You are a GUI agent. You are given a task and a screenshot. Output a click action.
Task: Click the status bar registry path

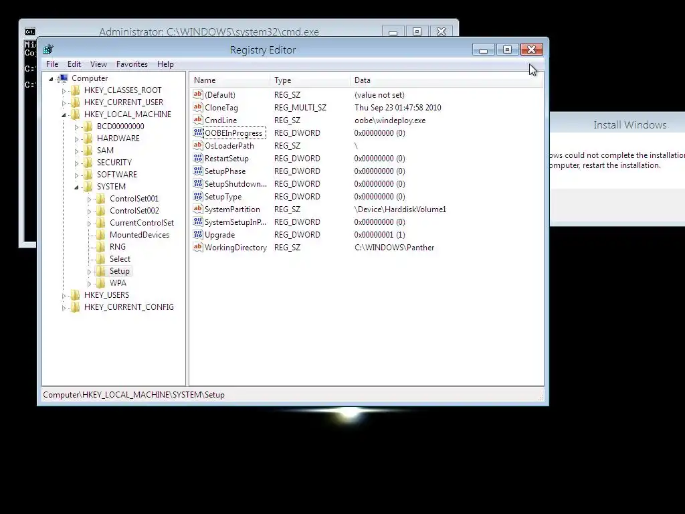pyautogui.click(x=134, y=395)
